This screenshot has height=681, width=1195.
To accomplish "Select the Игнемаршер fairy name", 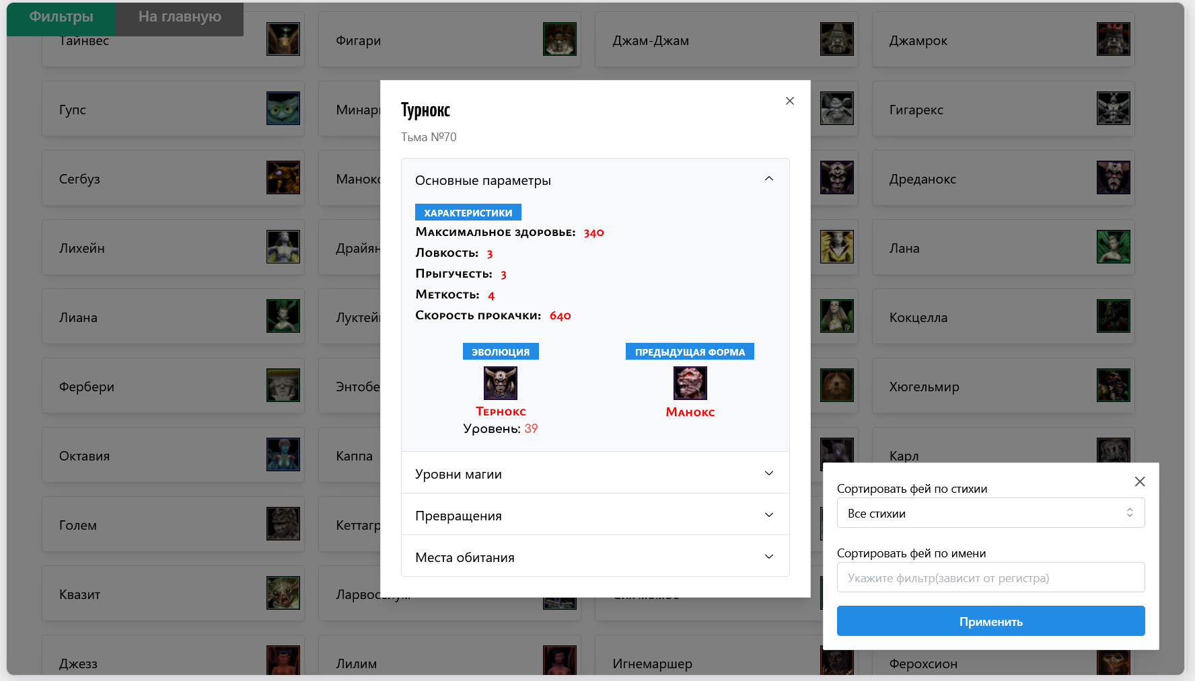I will (652, 664).
